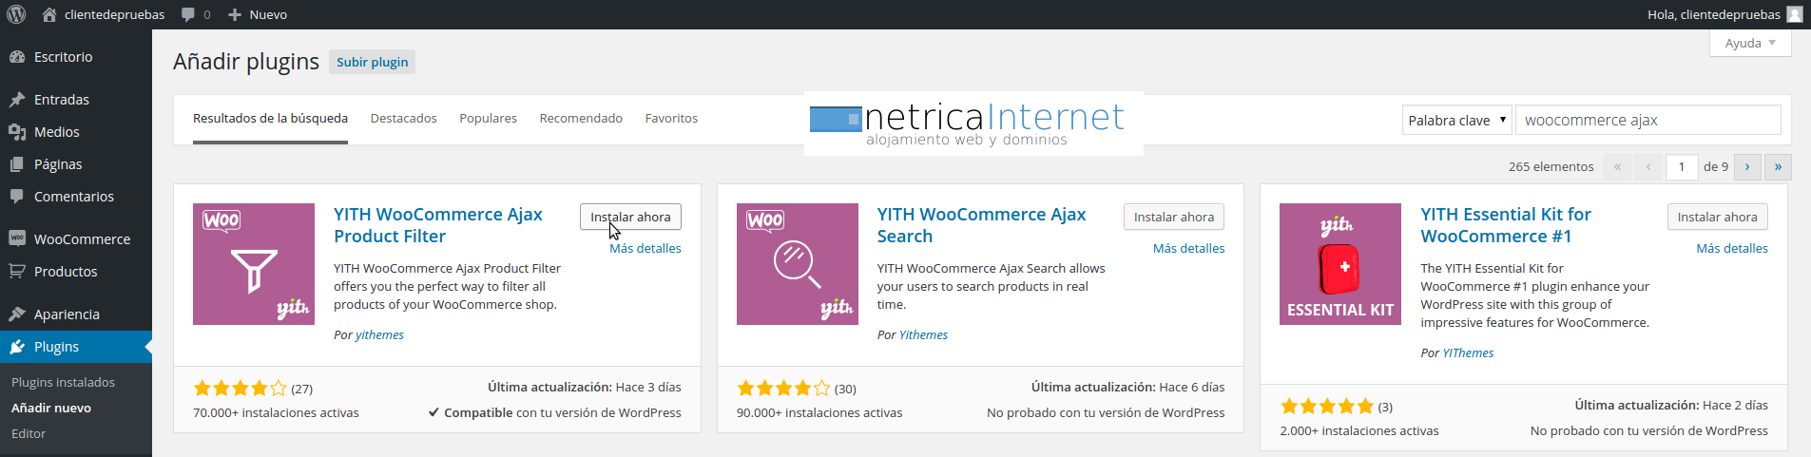The image size is (1811, 457).
Task: Jump to last results page arrow
Action: [x=1778, y=167]
